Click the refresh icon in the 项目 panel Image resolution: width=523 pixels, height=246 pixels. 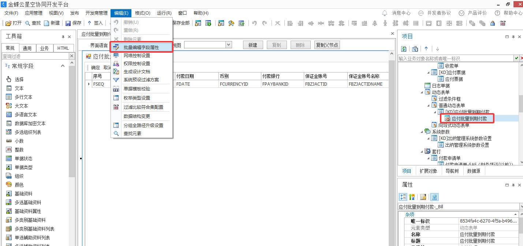[x=404, y=49]
